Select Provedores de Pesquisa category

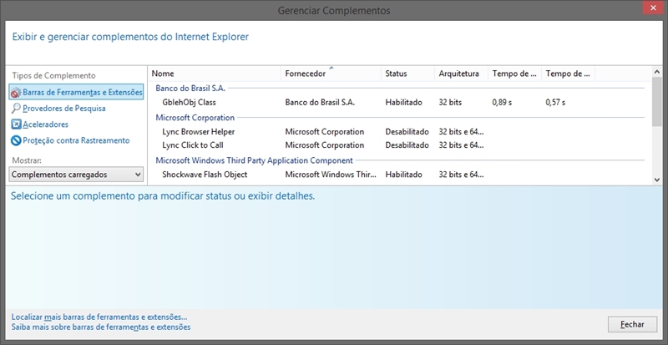(x=64, y=109)
